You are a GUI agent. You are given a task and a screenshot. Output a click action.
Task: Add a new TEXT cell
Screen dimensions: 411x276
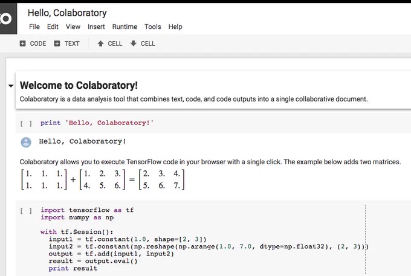[x=67, y=43]
